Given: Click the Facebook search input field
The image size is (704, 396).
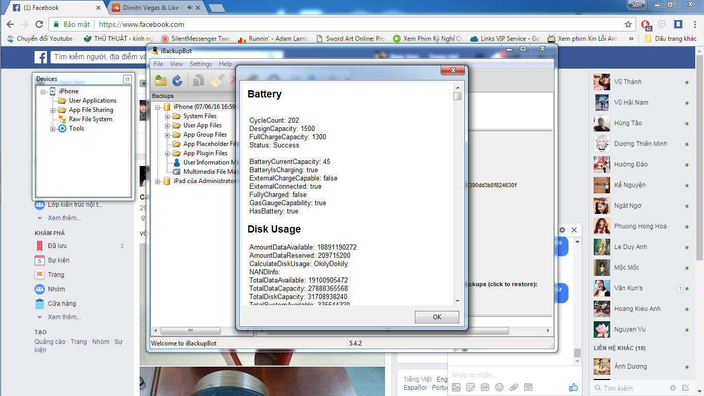Looking at the screenshot, I should click(98, 57).
